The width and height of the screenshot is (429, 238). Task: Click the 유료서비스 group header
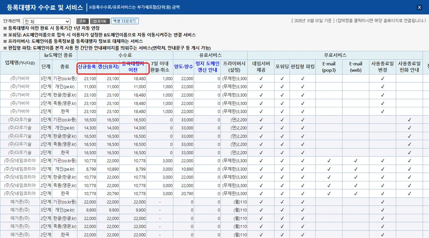[210, 55]
